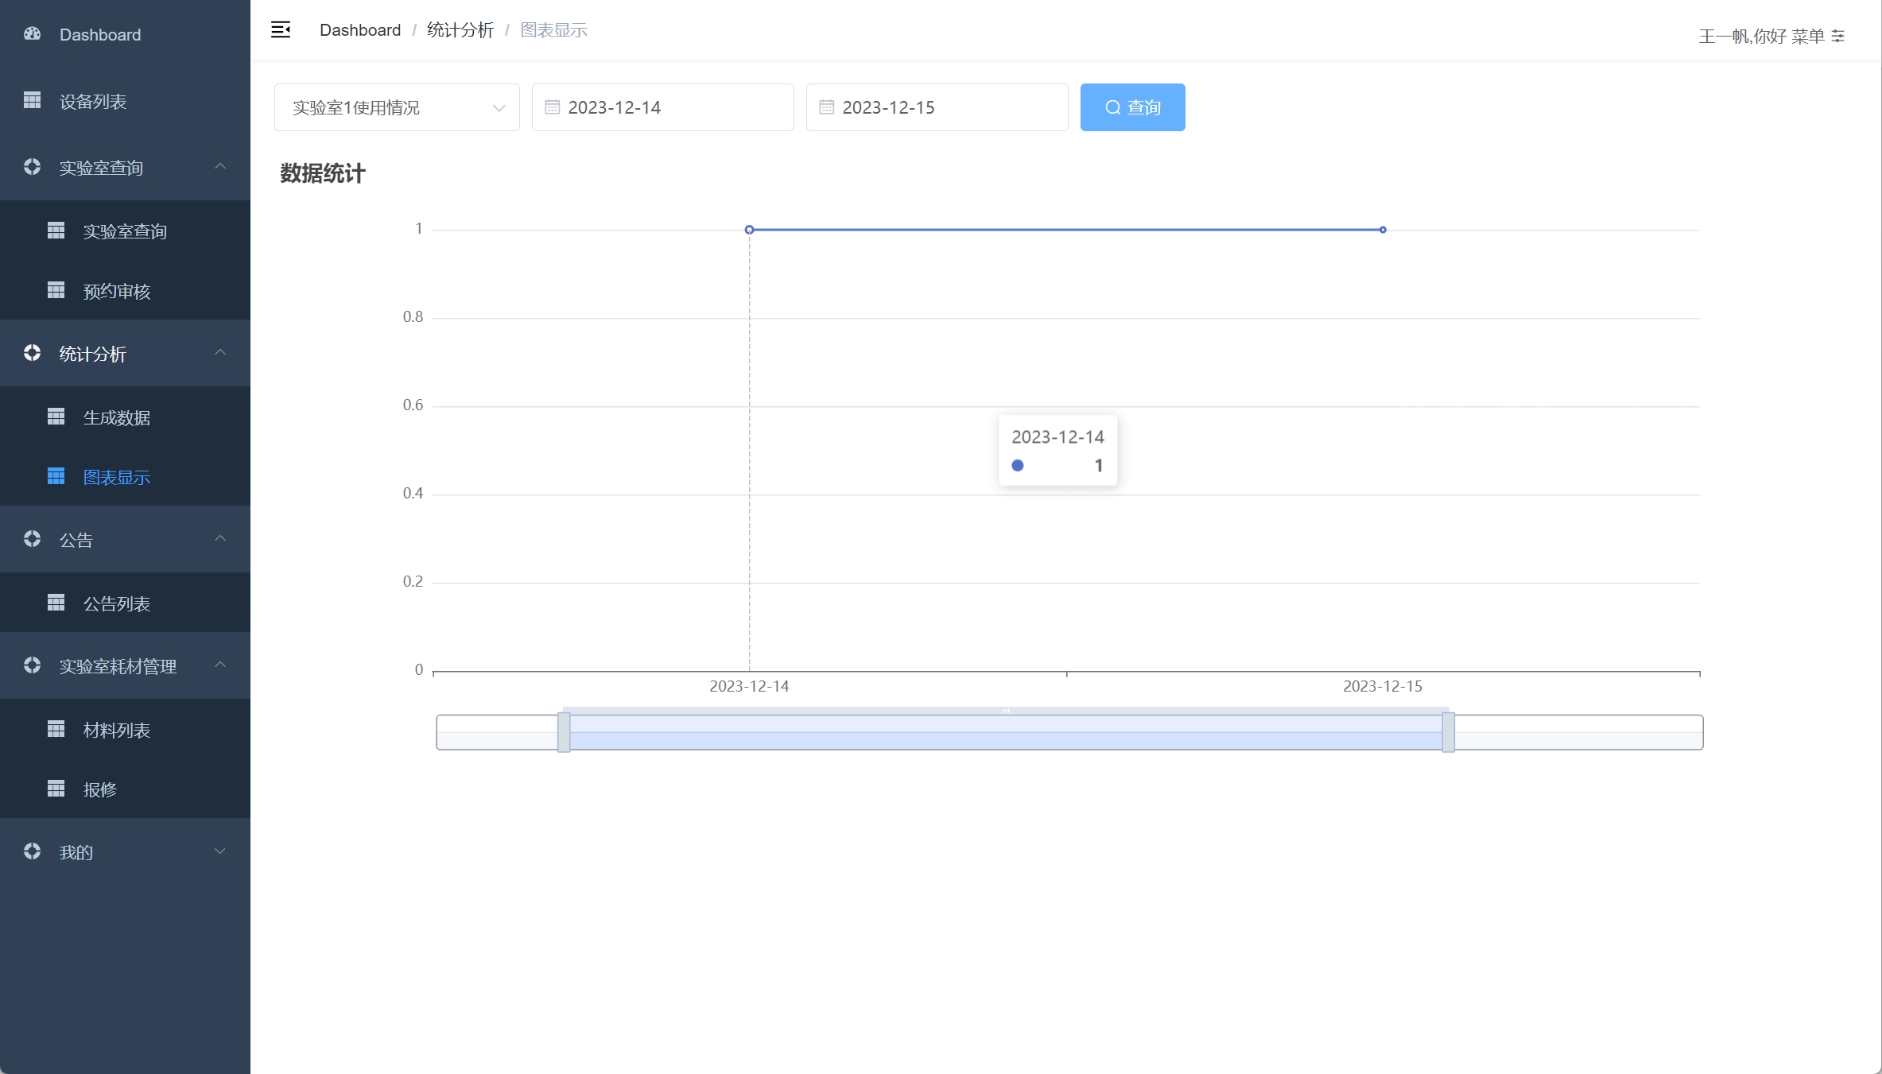Click the grid icon next to 设备列表
This screenshot has width=1882, height=1074.
(32, 100)
